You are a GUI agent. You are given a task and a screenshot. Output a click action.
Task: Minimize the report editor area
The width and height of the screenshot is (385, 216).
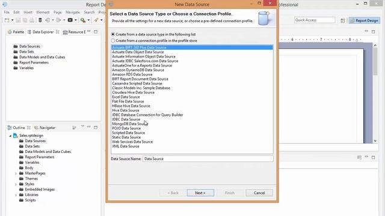pos(366,31)
